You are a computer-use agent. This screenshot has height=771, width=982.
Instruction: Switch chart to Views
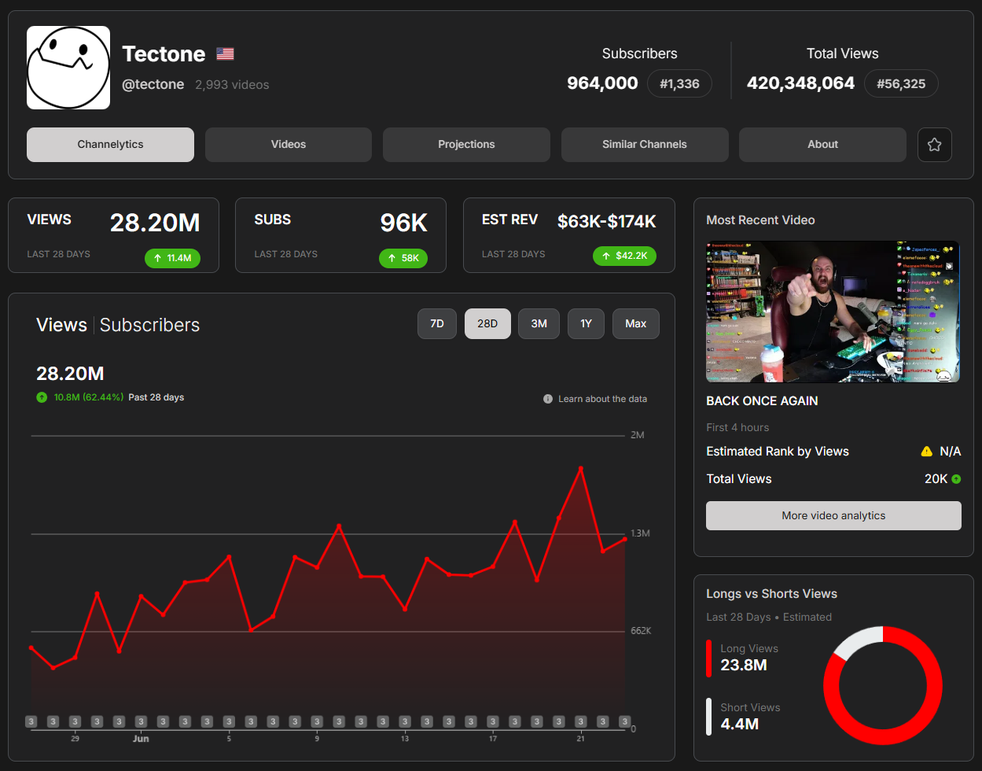click(x=61, y=325)
